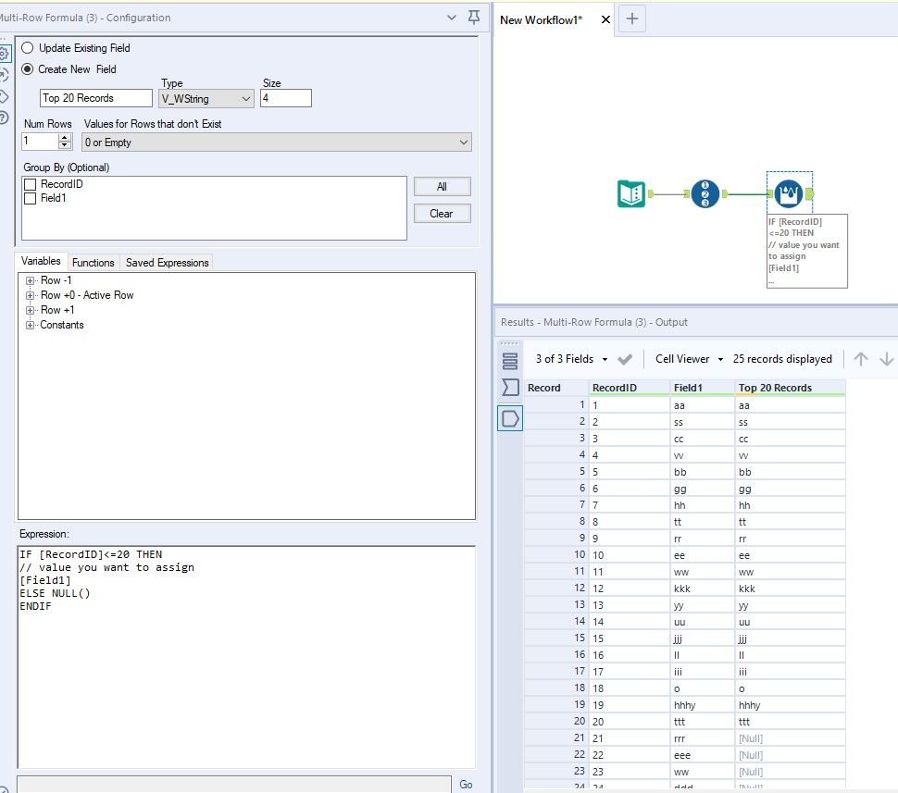Image resolution: width=898 pixels, height=793 pixels.
Task: Click the Results messages list icon
Action: click(510, 361)
